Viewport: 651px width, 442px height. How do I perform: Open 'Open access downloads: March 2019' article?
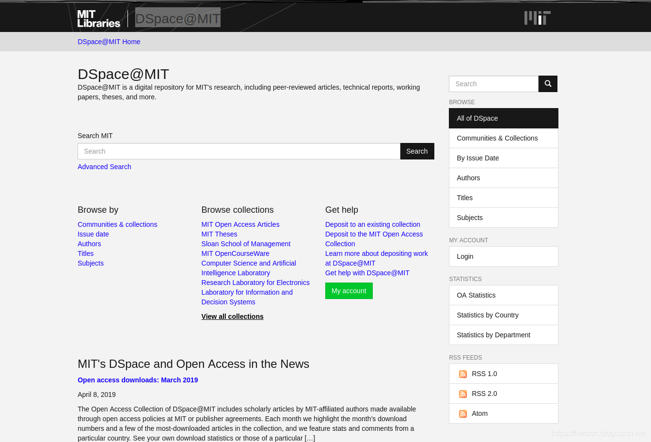coord(138,380)
